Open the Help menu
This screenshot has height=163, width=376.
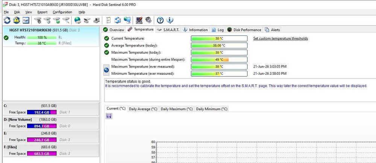(x=82, y=12)
